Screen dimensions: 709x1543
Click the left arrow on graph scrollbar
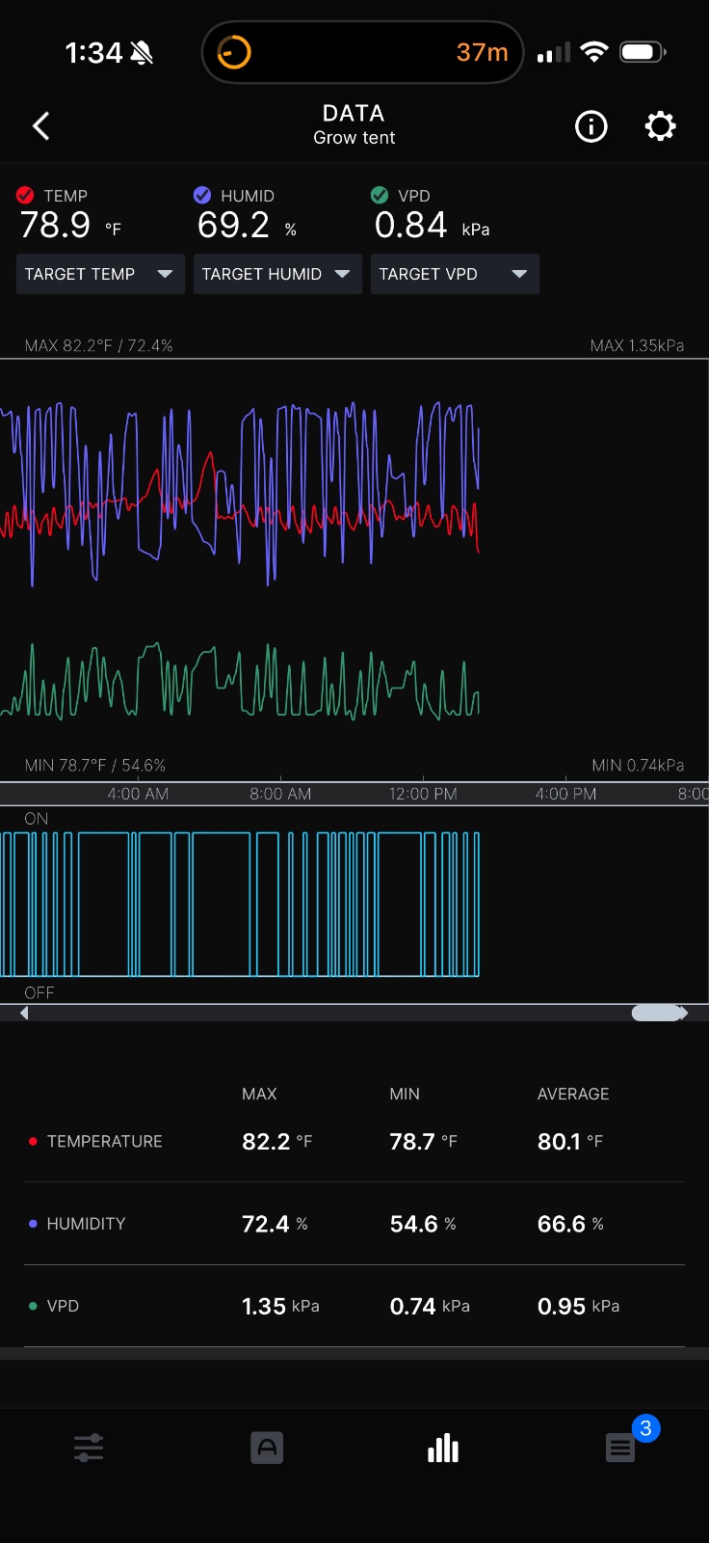(x=24, y=1013)
